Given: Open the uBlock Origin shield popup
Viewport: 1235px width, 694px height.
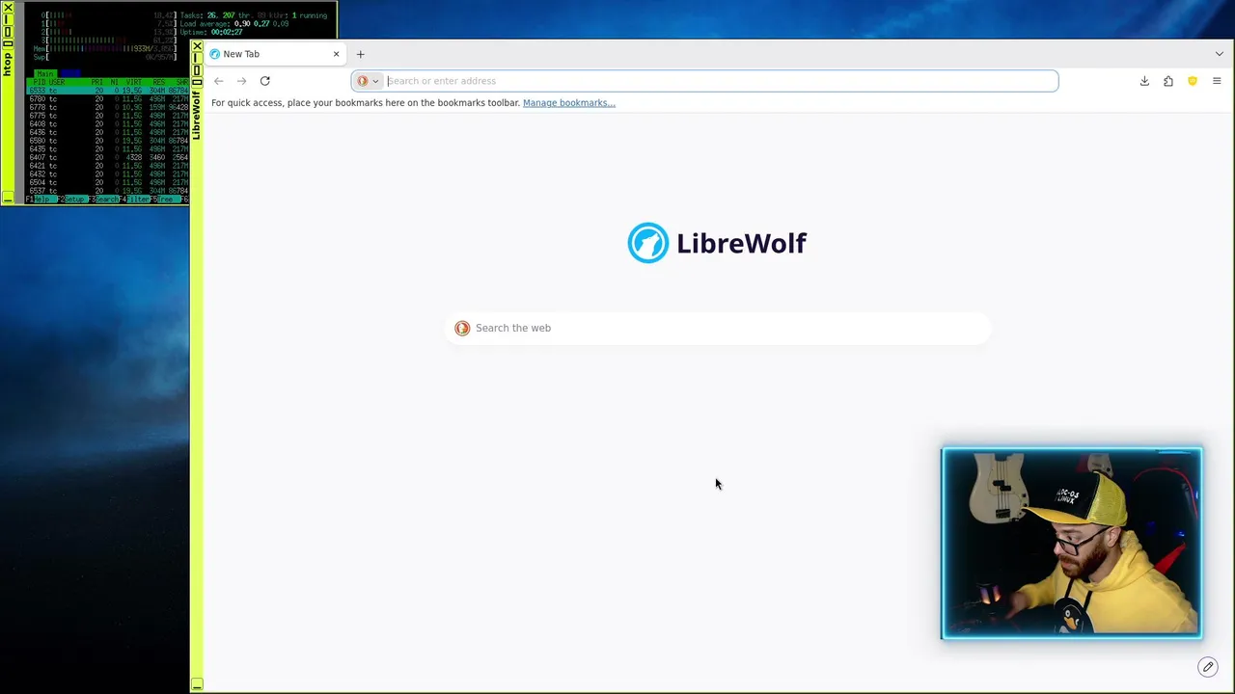Looking at the screenshot, I should [x=1193, y=81].
